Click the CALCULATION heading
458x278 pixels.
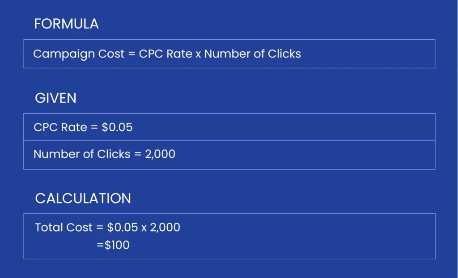coord(83,199)
